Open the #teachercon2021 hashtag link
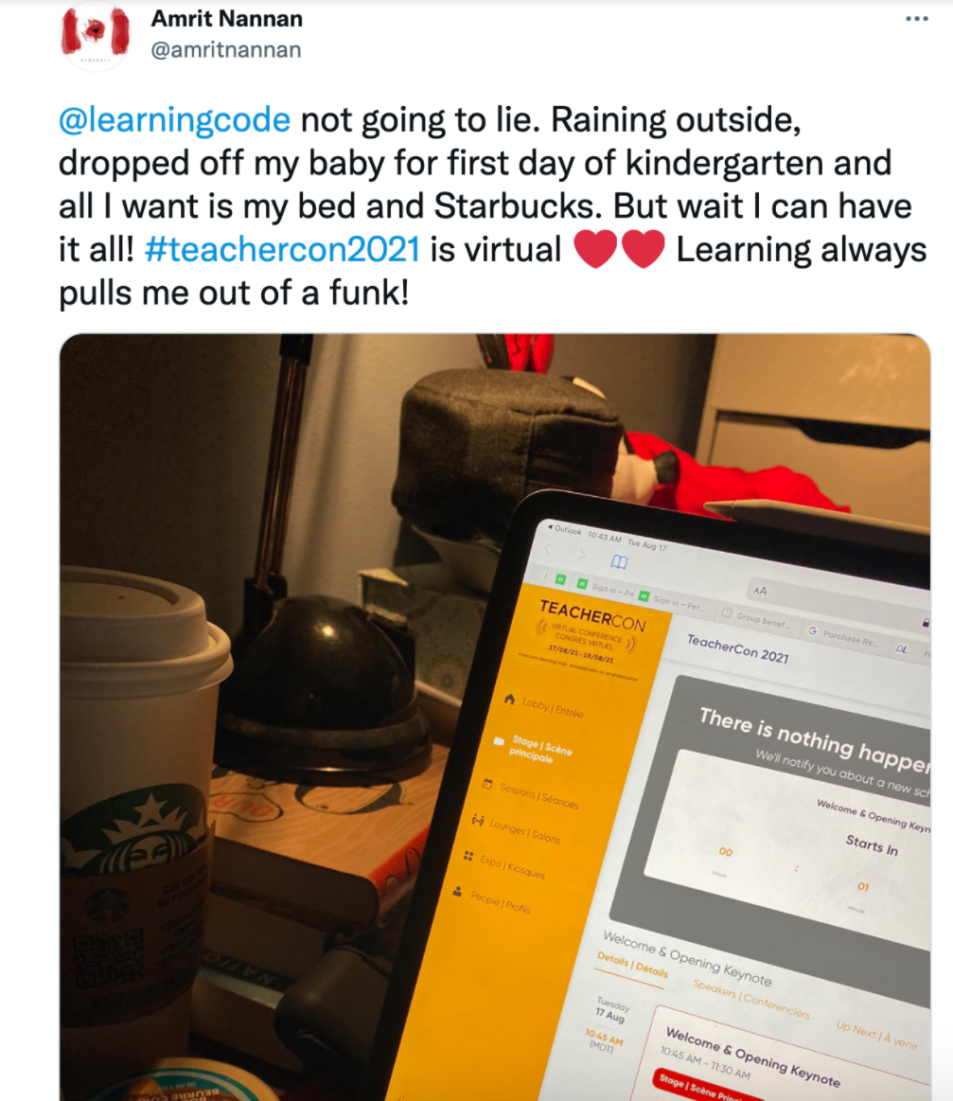Image resolution: width=953 pixels, height=1101 pixels. tap(282, 249)
